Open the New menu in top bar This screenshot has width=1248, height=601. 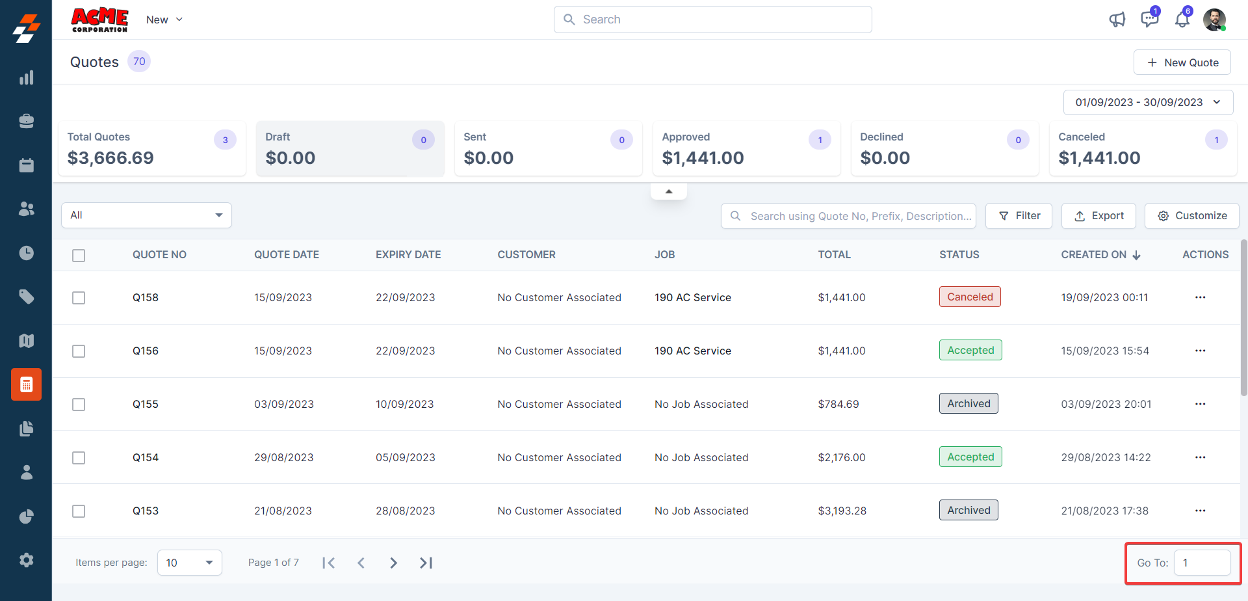(164, 20)
